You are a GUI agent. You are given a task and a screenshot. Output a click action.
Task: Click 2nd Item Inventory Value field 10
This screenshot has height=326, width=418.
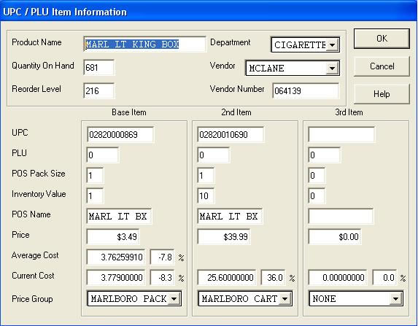point(206,196)
